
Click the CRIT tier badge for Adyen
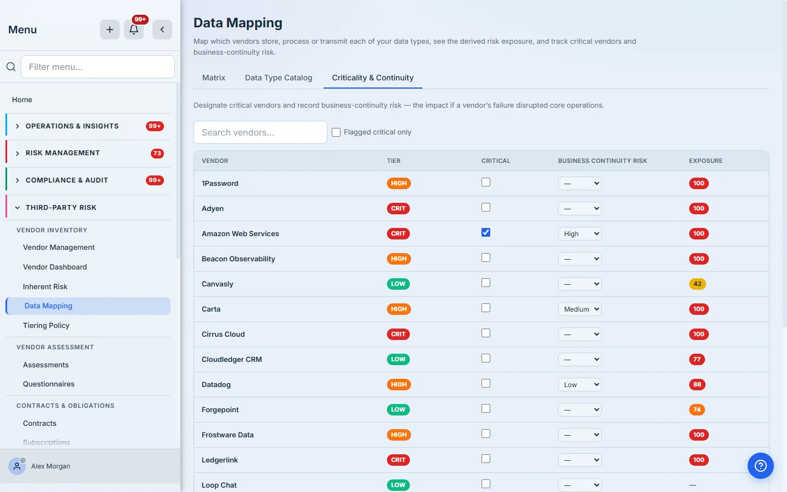(398, 209)
